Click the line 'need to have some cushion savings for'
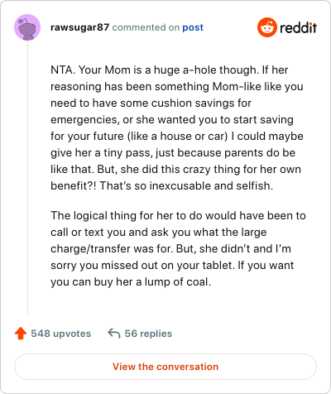Image resolution: width=331 pixels, height=394 pixels. click(x=151, y=103)
